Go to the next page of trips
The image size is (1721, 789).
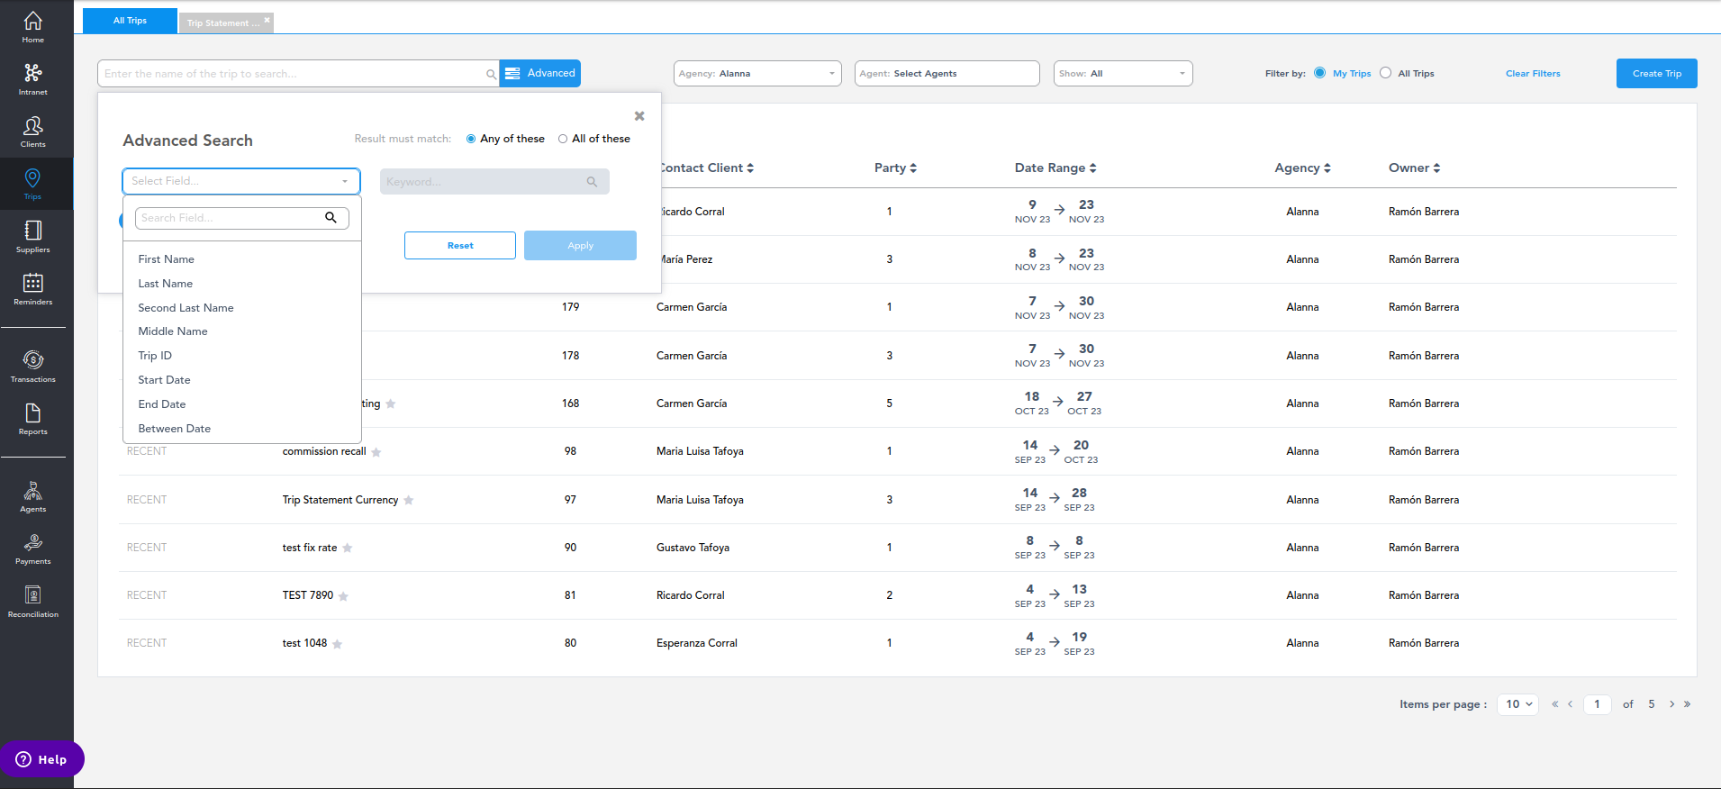(x=1672, y=704)
